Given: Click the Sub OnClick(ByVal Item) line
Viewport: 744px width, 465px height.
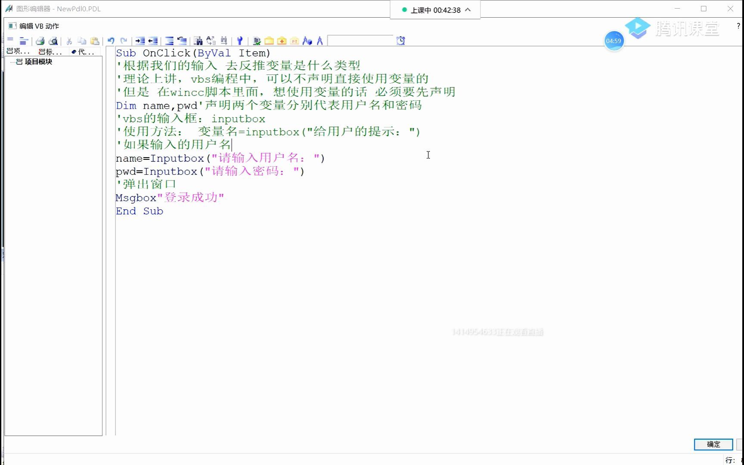Looking at the screenshot, I should pyautogui.click(x=193, y=53).
